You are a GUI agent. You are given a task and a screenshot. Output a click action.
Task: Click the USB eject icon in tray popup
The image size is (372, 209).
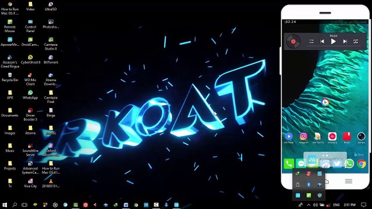click(x=298, y=185)
